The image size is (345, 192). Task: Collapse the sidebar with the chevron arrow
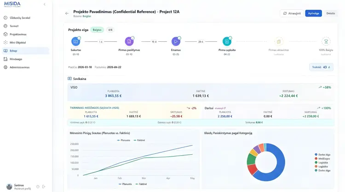[45, 4]
